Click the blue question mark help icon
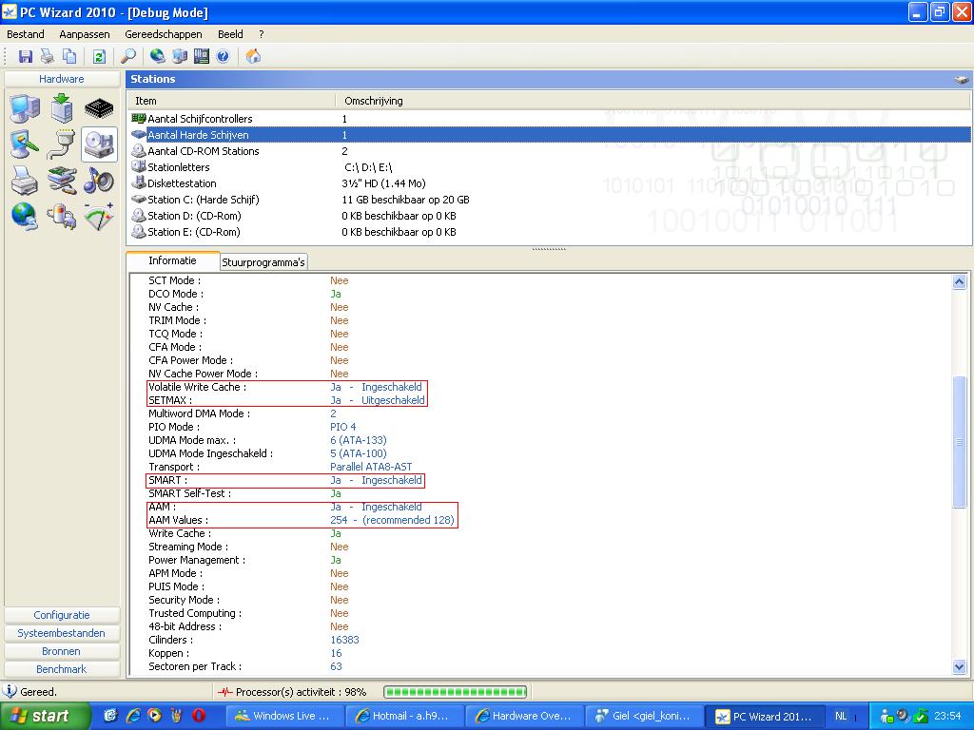The width and height of the screenshot is (974, 730). point(223,56)
